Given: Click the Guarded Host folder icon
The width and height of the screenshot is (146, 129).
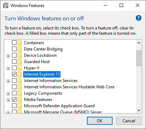Looking at the screenshot, I should coord(19,62).
